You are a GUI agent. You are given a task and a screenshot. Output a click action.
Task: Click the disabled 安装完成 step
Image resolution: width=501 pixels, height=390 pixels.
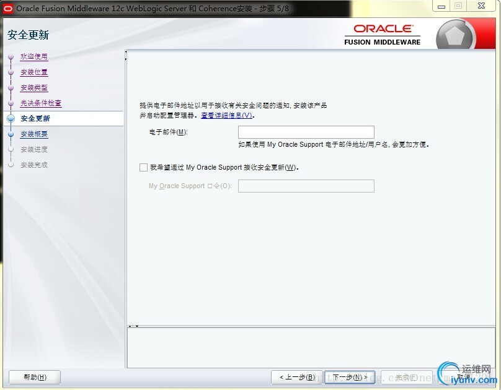(34, 165)
